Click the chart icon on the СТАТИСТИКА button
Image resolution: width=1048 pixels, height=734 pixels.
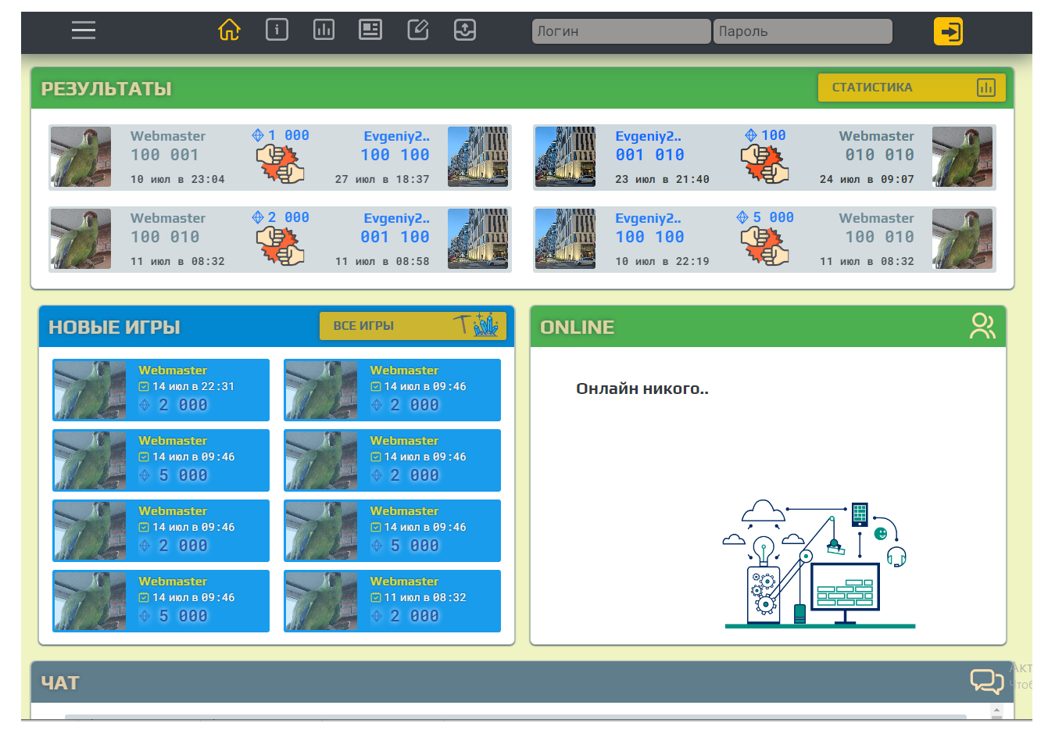pyautogui.click(x=986, y=88)
